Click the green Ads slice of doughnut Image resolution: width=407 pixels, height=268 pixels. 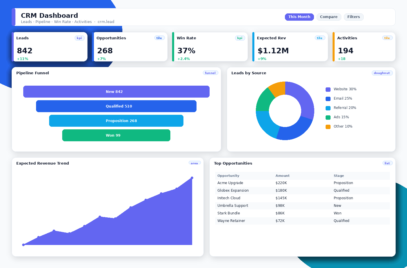[x=264, y=100]
